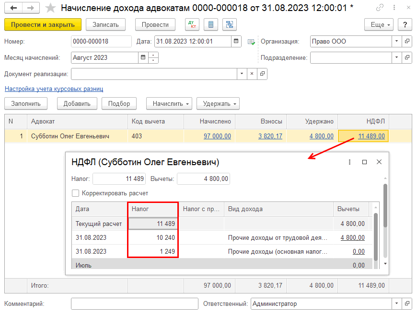Image resolution: width=417 pixels, height=314 pixels.
Task: Open calendar for Месяц начислений
Action: click(x=143, y=58)
